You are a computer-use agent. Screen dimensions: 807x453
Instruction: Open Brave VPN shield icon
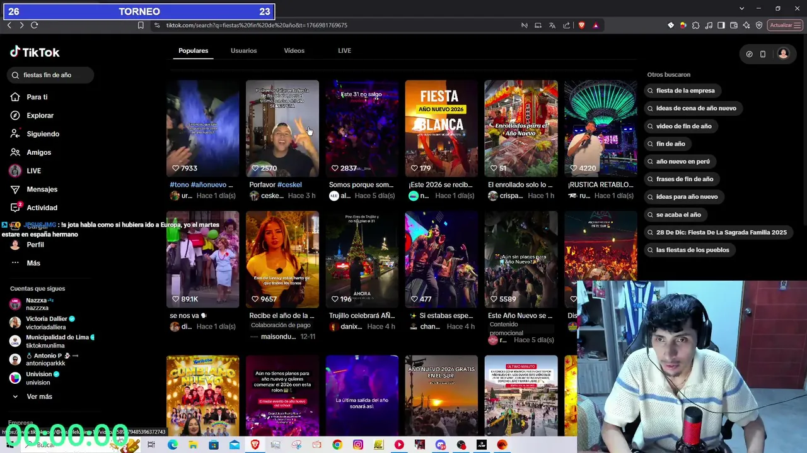click(759, 25)
